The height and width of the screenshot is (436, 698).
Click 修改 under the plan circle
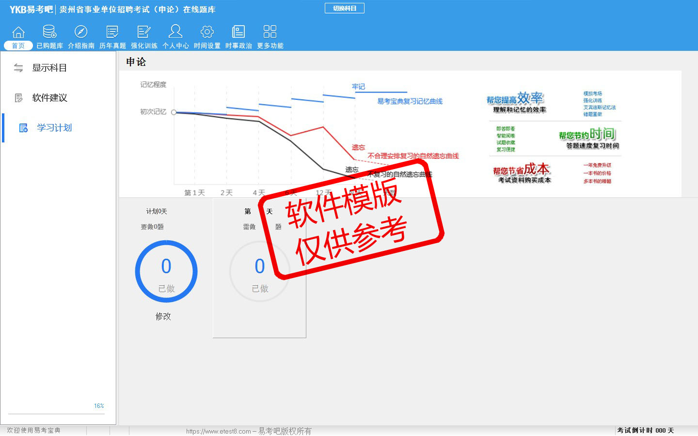click(163, 316)
